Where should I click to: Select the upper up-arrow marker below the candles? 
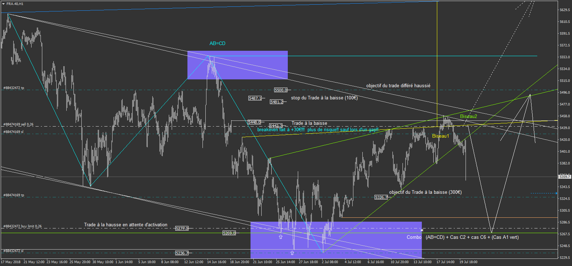[x=281, y=237]
